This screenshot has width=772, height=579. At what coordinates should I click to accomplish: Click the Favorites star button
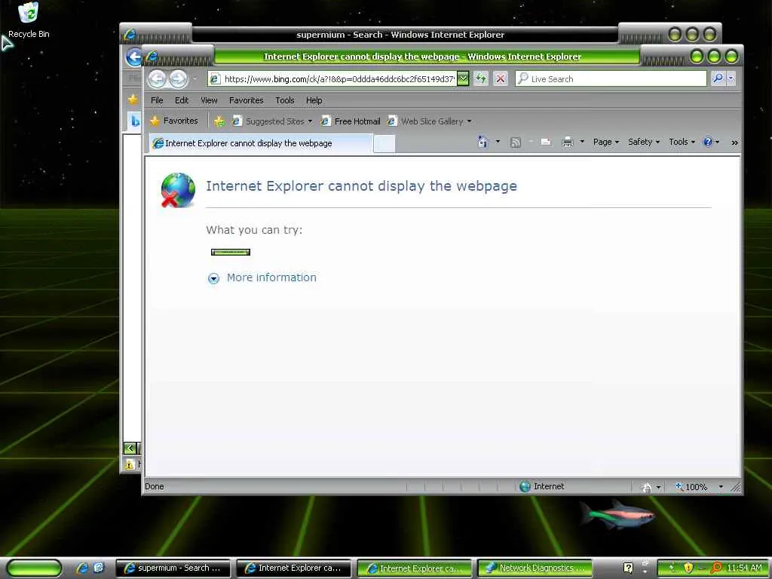pos(174,121)
